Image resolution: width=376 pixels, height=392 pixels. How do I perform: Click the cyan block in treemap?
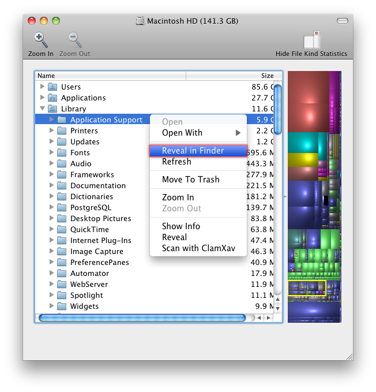pyautogui.click(x=303, y=143)
